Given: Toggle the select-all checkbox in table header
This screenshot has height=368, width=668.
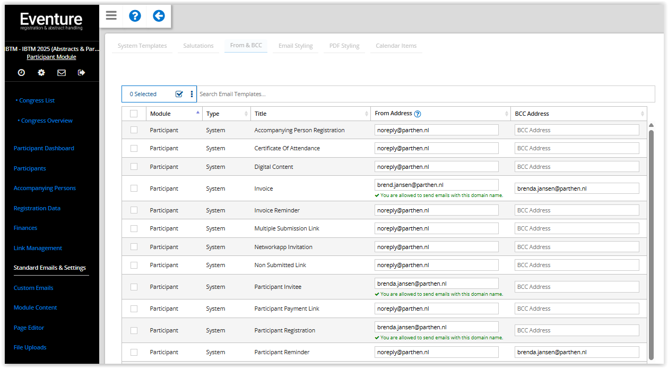Looking at the screenshot, I should [x=134, y=114].
